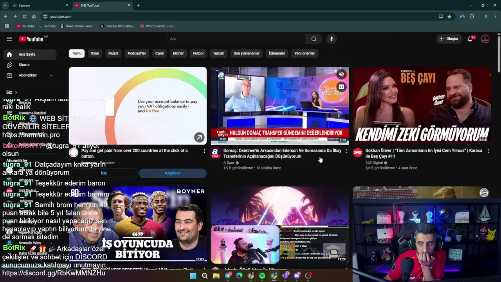Image resolution: width=501 pixels, height=282 pixels.
Task: View site information icon in address bar
Action: click(x=45, y=16)
